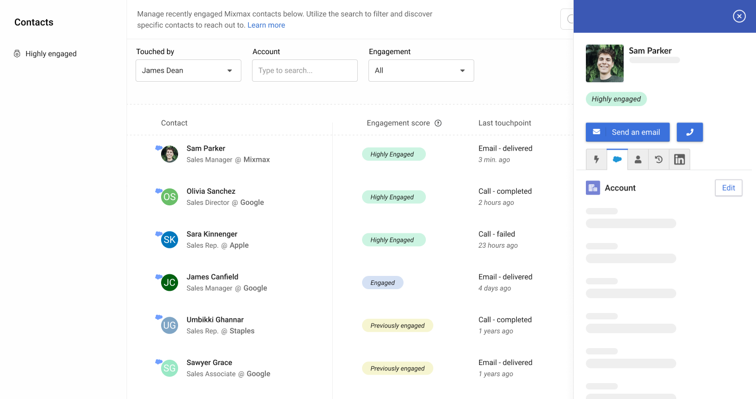Click Sam Parker's avatar in the list
756x399 pixels.
(x=170, y=154)
